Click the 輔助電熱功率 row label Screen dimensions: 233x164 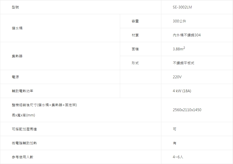coord(22,91)
